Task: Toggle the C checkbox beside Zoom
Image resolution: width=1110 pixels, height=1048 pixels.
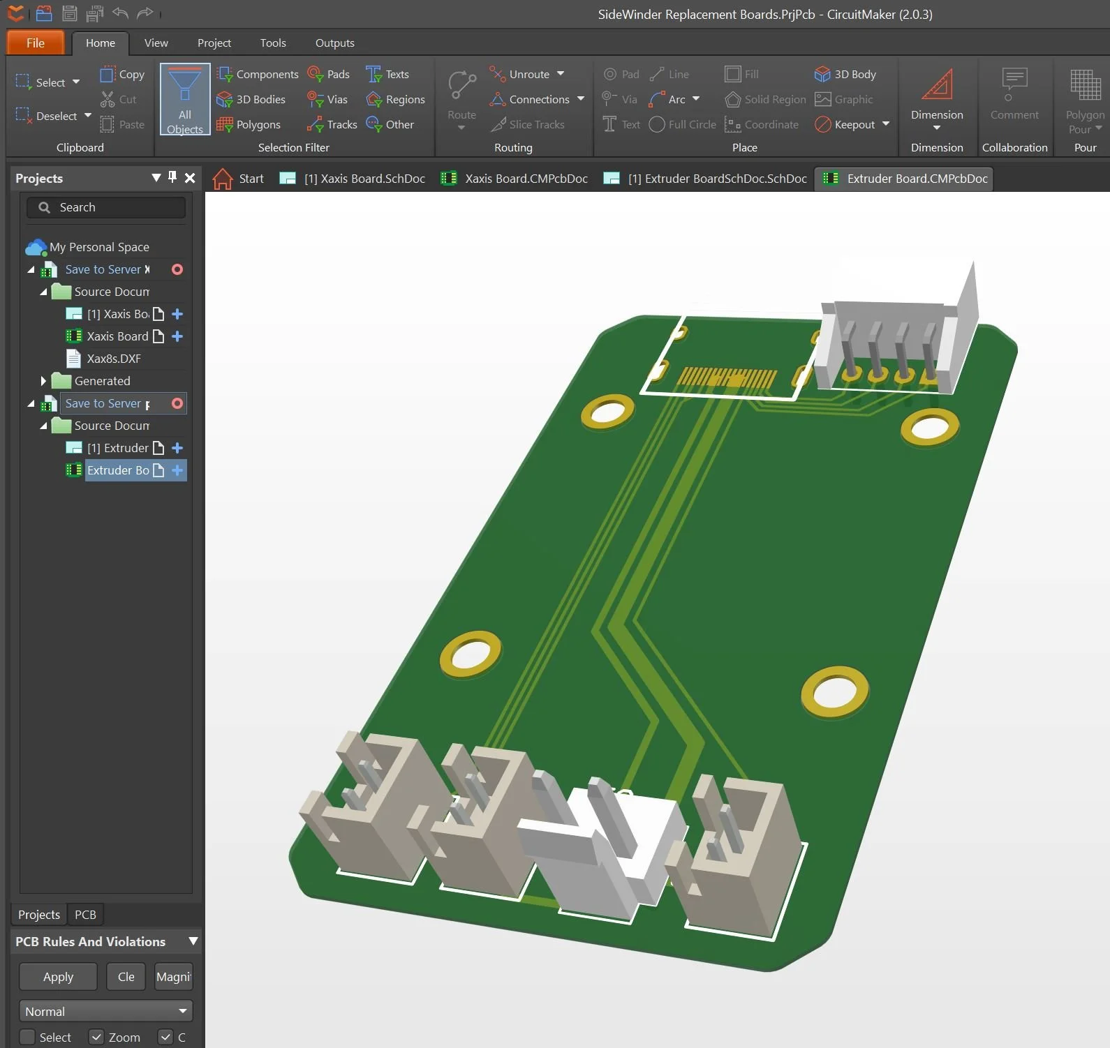Action: pyautogui.click(x=165, y=1037)
